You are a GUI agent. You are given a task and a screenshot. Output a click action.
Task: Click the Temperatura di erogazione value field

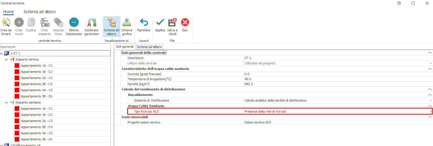point(336,79)
